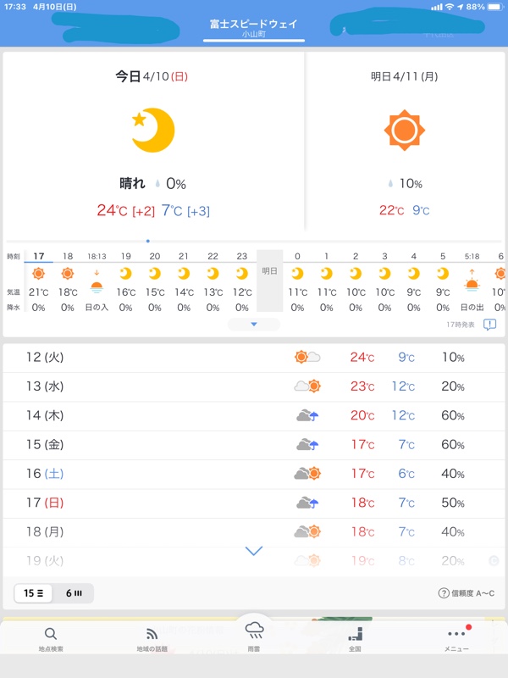Open the today 今日 4/10 forecast panel
Image resolution: width=508 pixels, height=678 pixels.
pyautogui.click(x=153, y=142)
